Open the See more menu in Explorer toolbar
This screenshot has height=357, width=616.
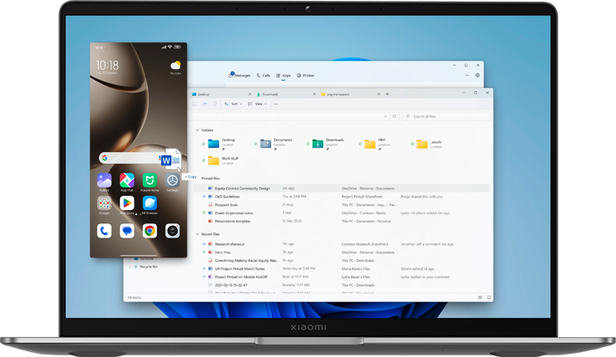pos(276,104)
